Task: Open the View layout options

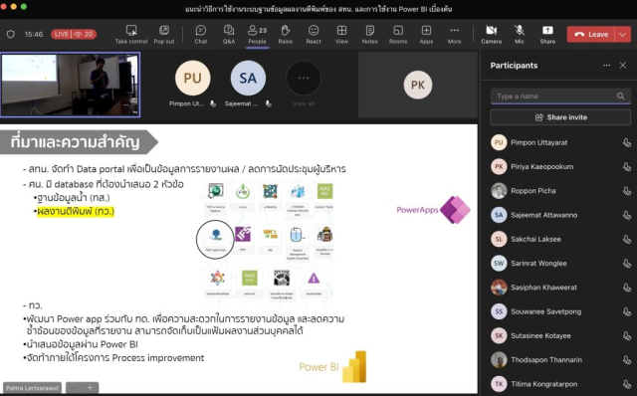Action: (341, 35)
